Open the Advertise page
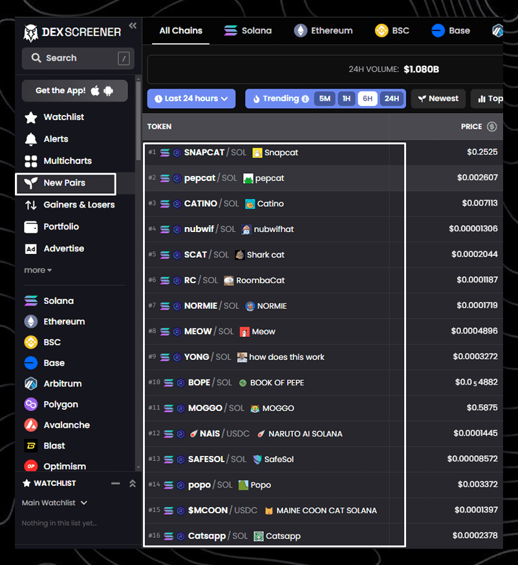518x565 pixels. (x=54, y=249)
